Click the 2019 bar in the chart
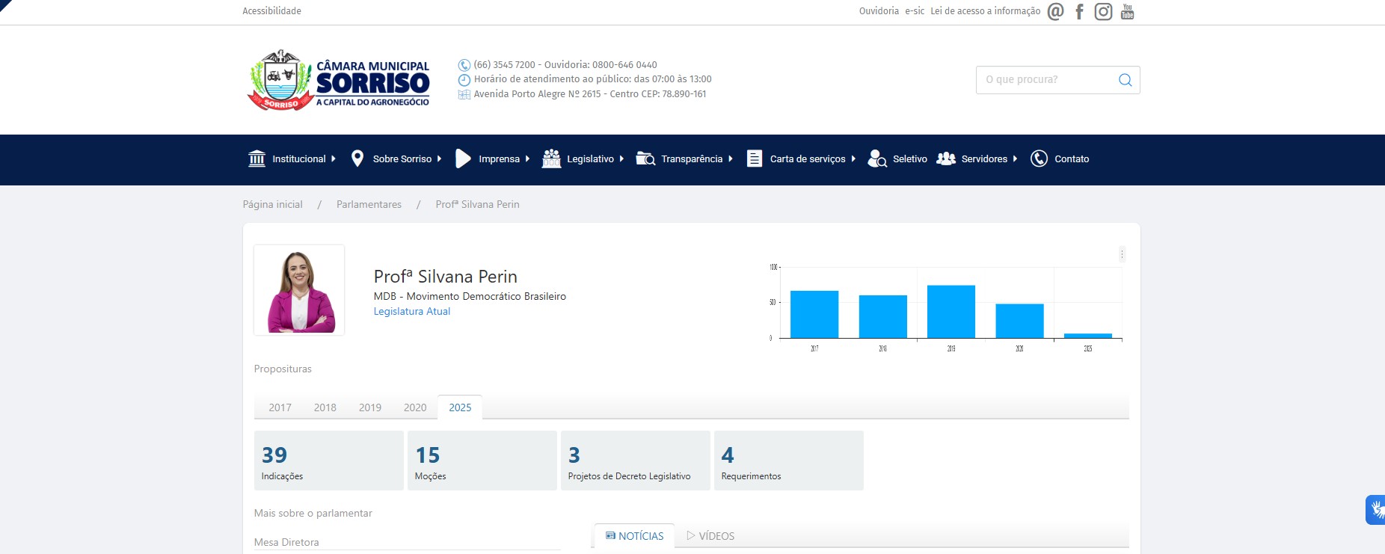Screen dimensions: 1385x554 951,312
